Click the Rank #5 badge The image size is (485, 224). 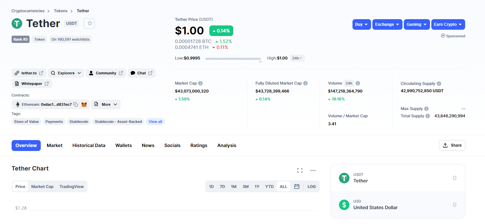(x=21, y=39)
